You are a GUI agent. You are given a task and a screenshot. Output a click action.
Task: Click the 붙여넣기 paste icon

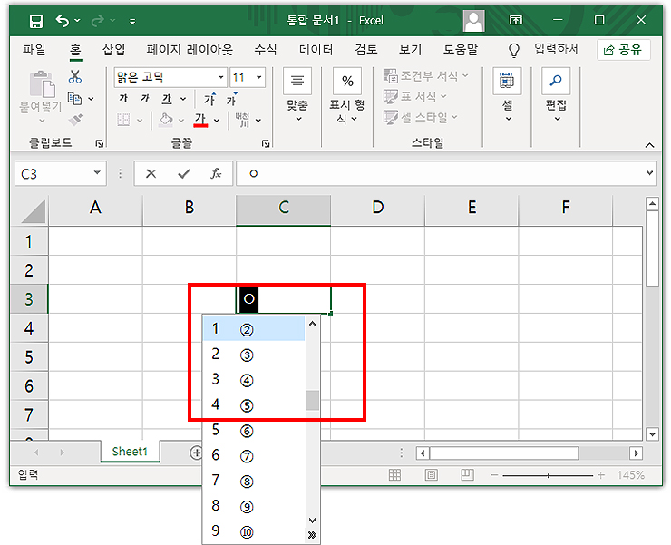[x=42, y=84]
